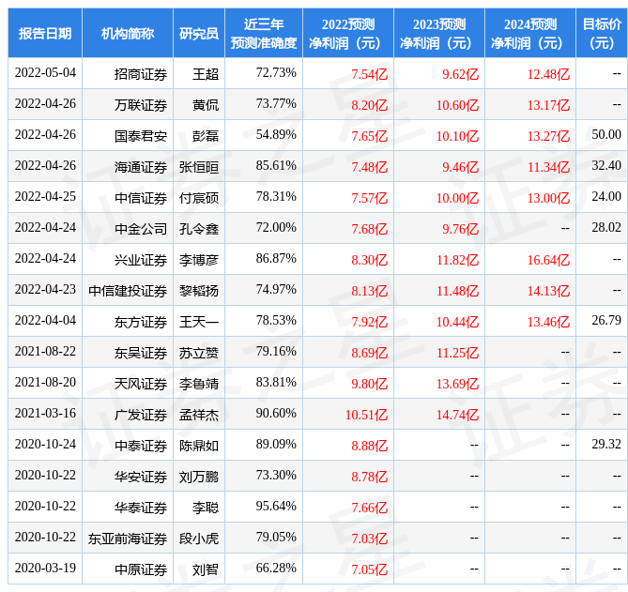The image size is (628, 592).
Task: Click researcher name 李聪
Action: coord(206,508)
